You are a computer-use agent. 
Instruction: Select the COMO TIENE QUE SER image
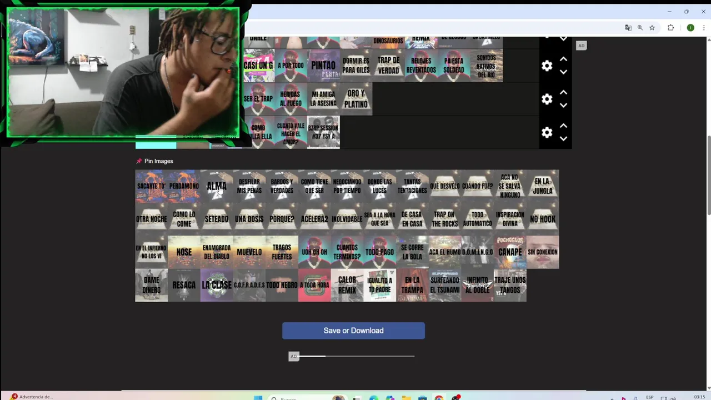(x=314, y=186)
